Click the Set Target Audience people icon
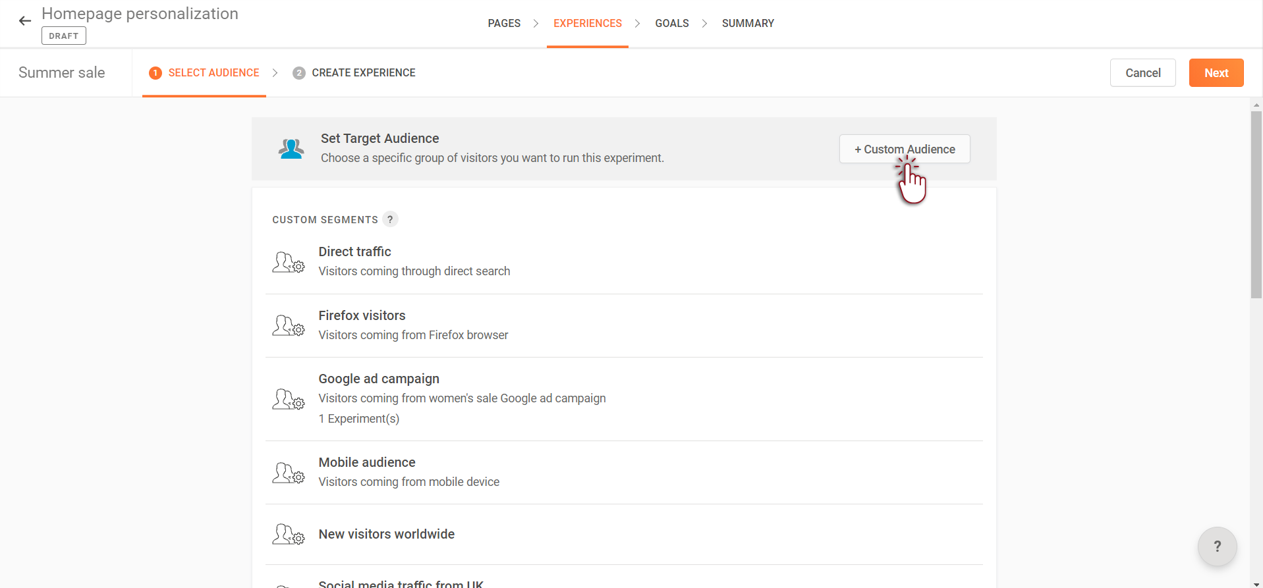This screenshot has height=588, width=1263. (x=291, y=149)
